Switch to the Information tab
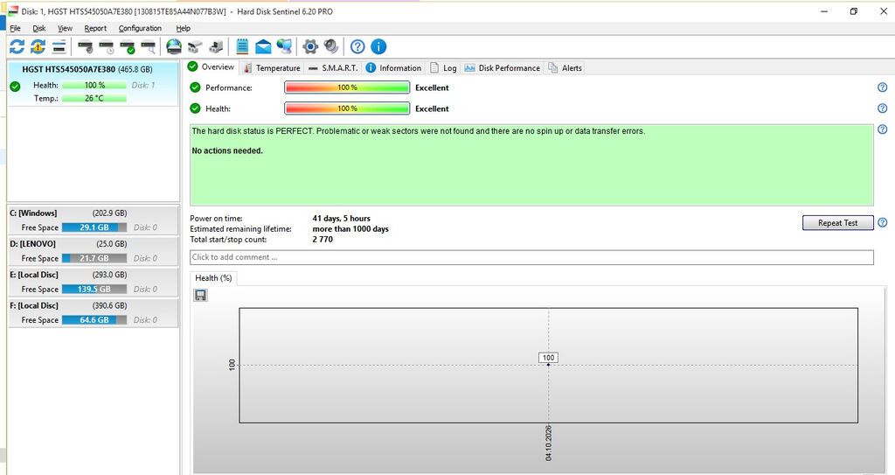 (393, 67)
